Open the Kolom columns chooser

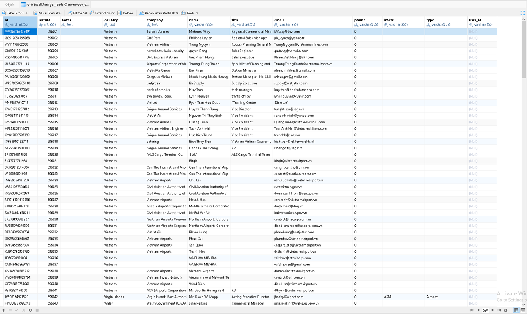pos(125,13)
